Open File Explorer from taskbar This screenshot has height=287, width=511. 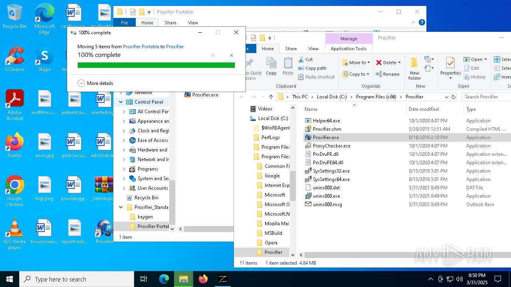click(x=183, y=279)
